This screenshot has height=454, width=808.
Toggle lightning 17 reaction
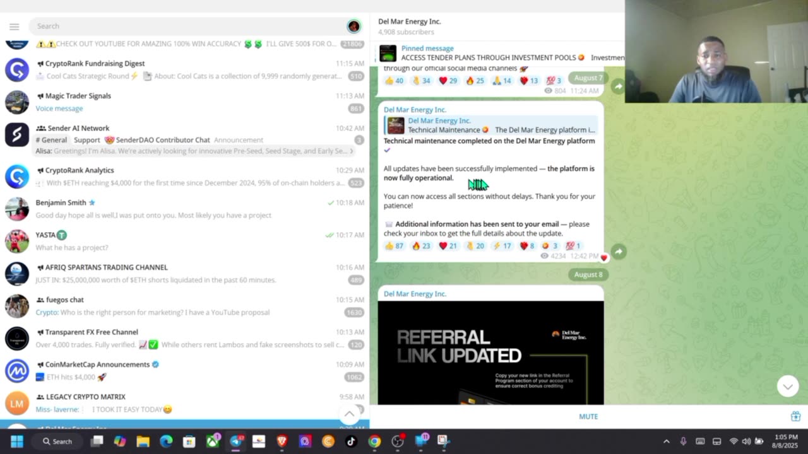[x=502, y=246]
